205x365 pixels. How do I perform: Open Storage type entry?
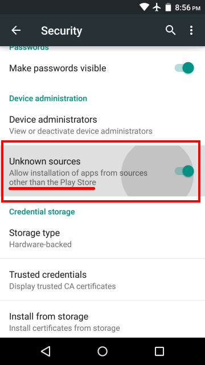pos(102,238)
